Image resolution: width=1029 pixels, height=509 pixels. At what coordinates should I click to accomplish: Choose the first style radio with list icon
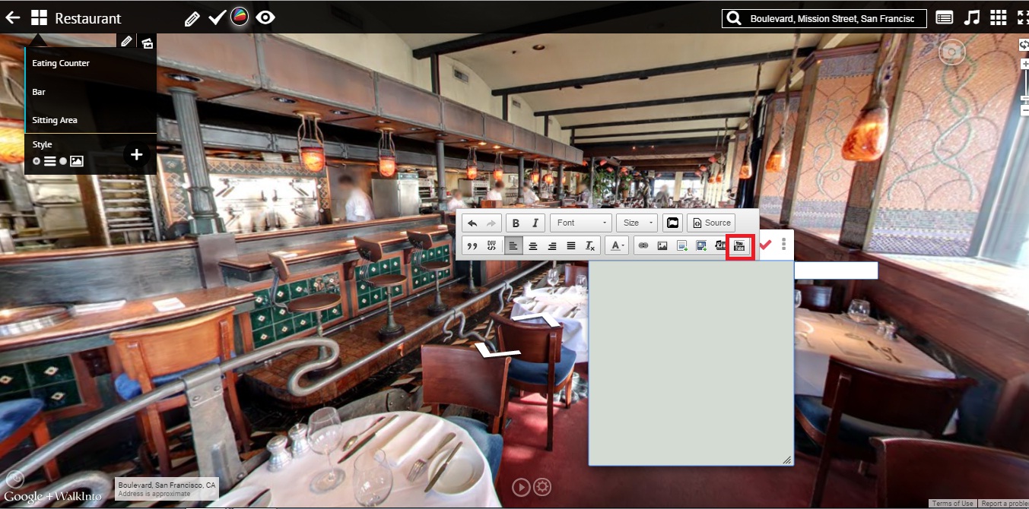point(37,161)
